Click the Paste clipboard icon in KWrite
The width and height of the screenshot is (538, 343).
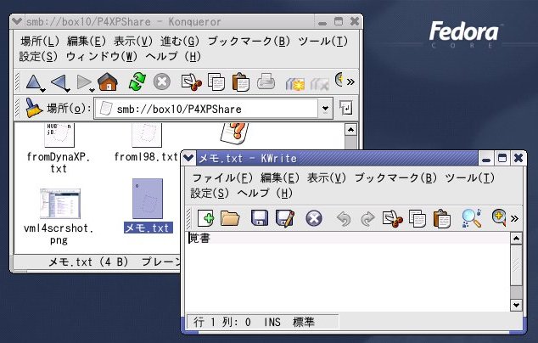tap(442, 219)
